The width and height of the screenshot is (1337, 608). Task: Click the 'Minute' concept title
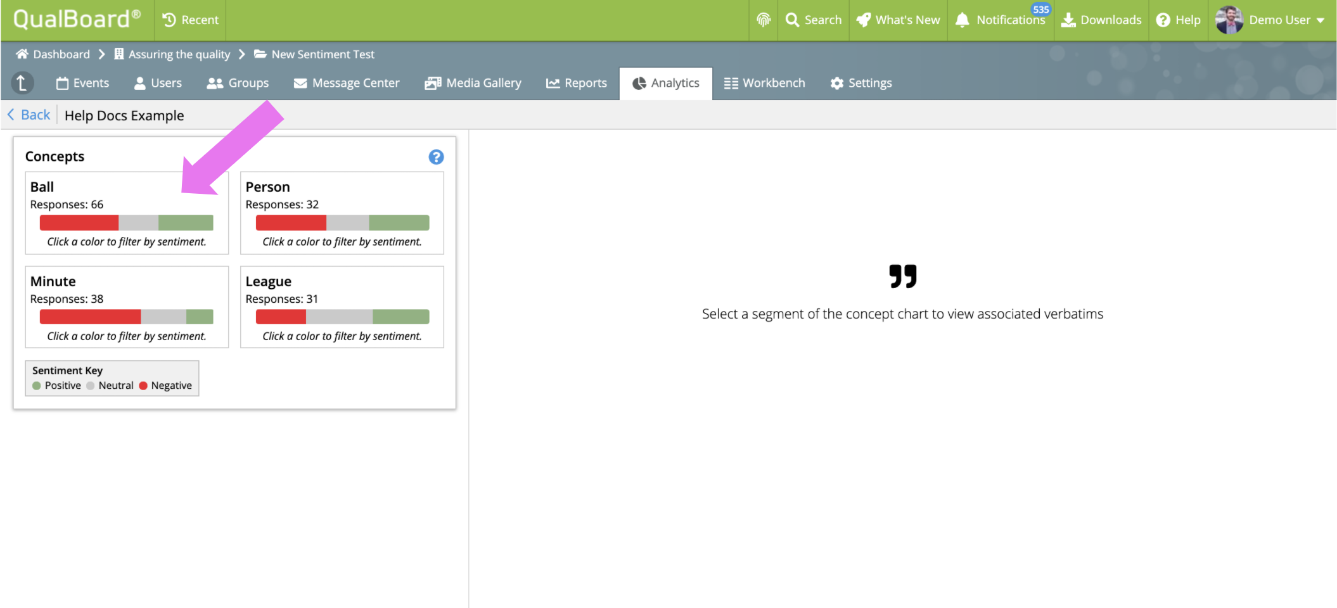(x=53, y=281)
